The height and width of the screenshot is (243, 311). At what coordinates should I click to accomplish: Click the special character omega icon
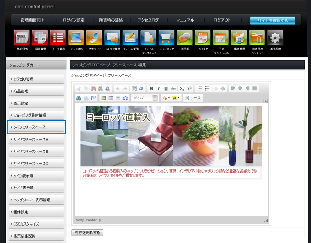click(x=125, y=98)
